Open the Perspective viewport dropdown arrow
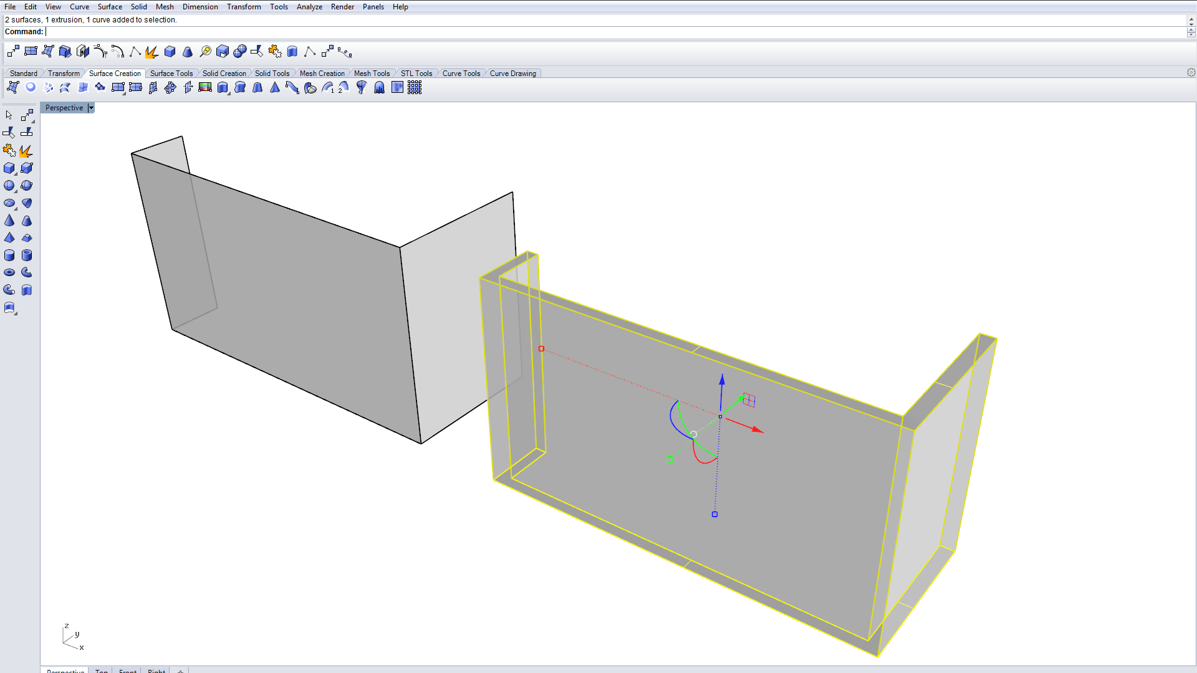This screenshot has width=1197, height=673. tap(91, 108)
